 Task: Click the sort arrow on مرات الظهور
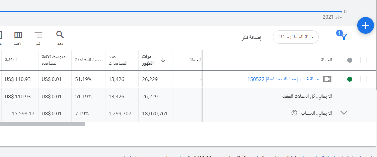[x=163, y=60]
